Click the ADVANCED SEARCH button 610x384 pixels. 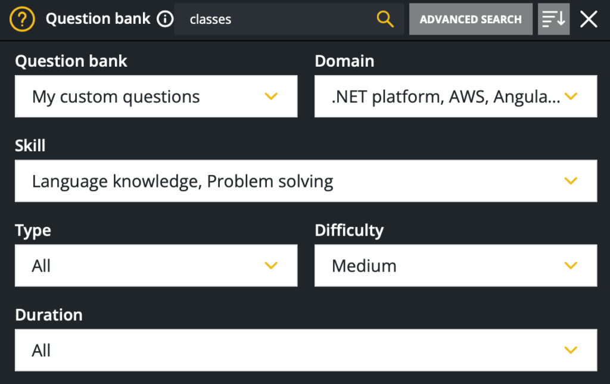pos(471,18)
